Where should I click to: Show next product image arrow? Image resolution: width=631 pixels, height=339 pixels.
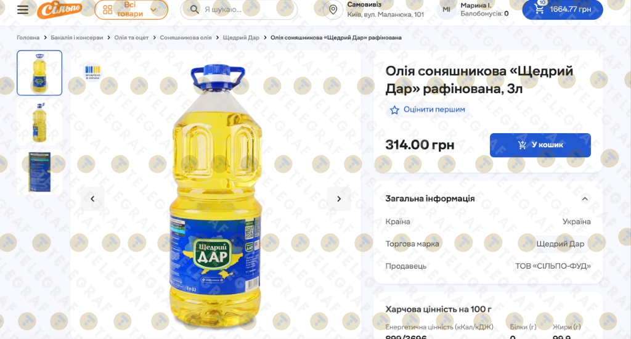click(339, 199)
